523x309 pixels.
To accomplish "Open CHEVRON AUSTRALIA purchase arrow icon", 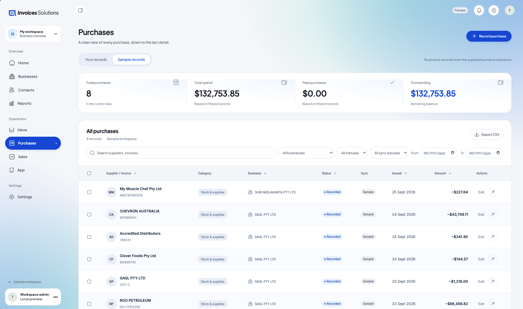I will click(x=493, y=214).
